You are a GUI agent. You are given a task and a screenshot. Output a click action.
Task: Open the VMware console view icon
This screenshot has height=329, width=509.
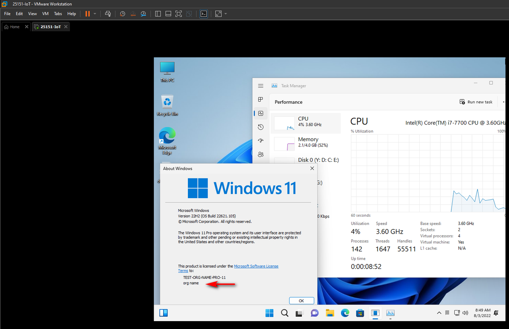(204, 14)
